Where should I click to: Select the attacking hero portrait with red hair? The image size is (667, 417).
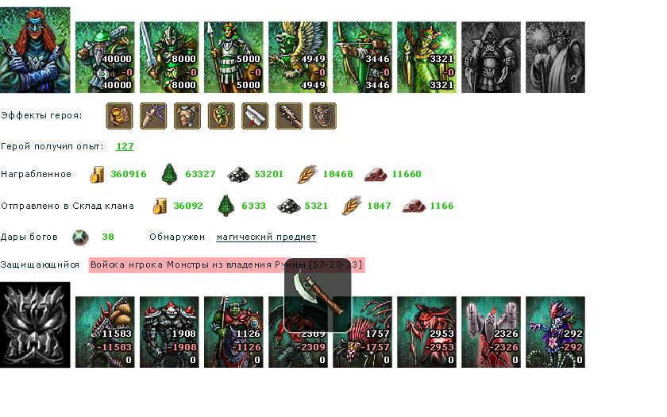(35, 50)
